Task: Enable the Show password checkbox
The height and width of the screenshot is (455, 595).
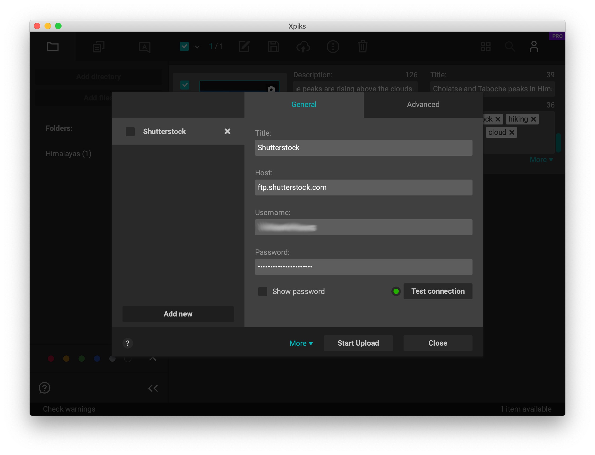Action: (x=262, y=291)
